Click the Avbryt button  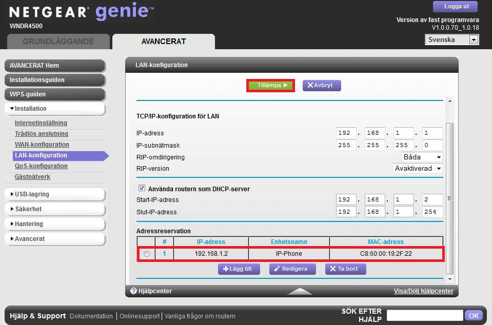pyautogui.click(x=322, y=85)
